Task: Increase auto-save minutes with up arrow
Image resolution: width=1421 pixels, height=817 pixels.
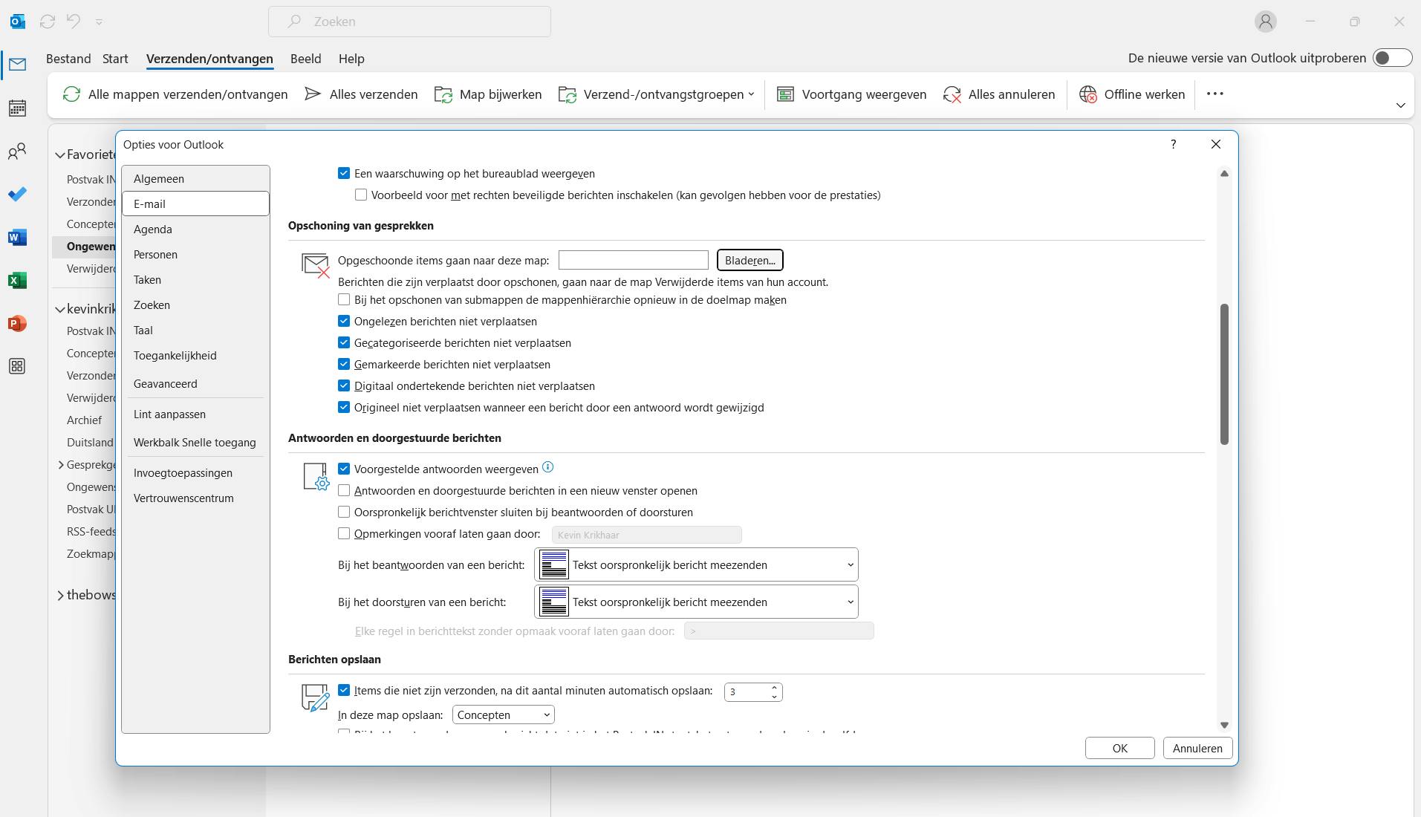Action: coord(774,687)
